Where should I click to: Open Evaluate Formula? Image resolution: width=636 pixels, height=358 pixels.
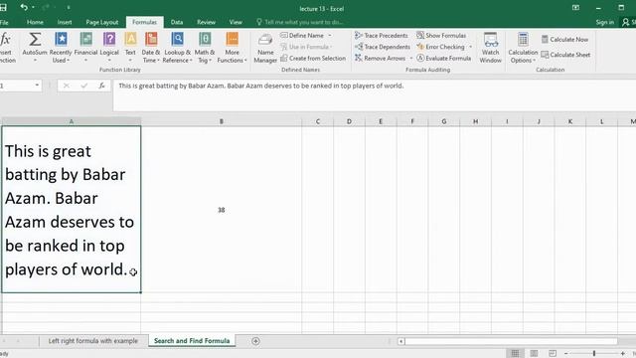[444, 58]
